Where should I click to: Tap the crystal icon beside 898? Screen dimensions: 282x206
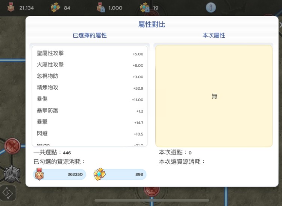point(100,174)
